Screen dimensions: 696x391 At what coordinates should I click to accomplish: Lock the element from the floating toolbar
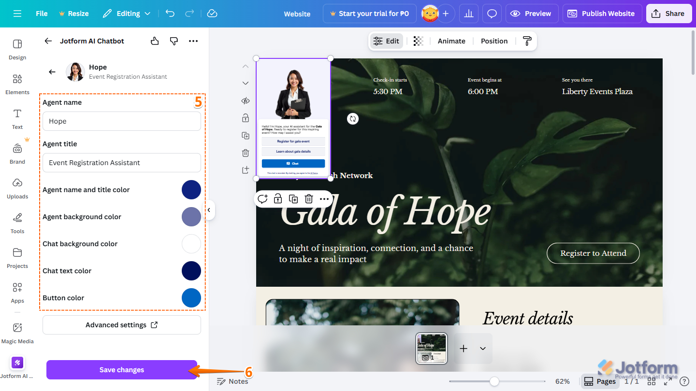click(x=278, y=199)
